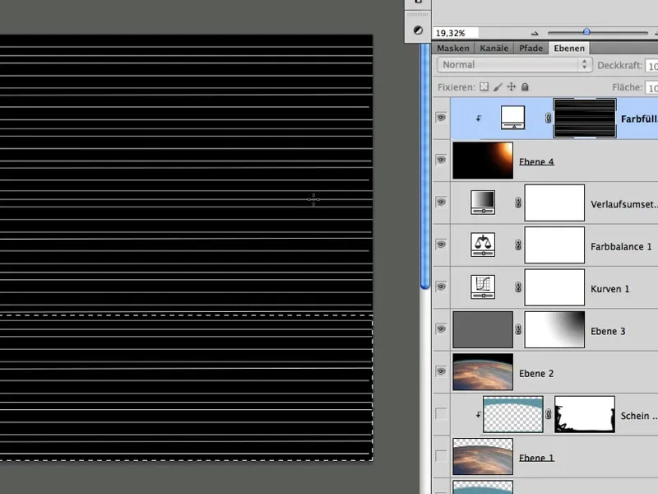The width and height of the screenshot is (658, 494).
Task: Select the Ebene 3 layer name
Action: coord(608,332)
